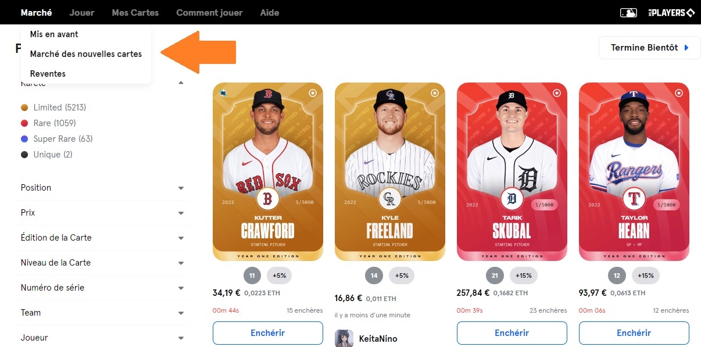Filter by Rare rarity
Screen dimensions: 701x347
click(x=54, y=123)
